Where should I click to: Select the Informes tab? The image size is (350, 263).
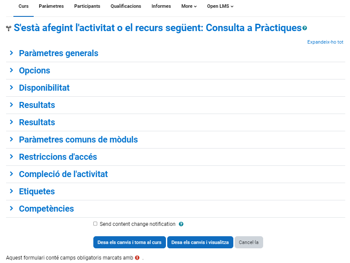click(x=161, y=6)
